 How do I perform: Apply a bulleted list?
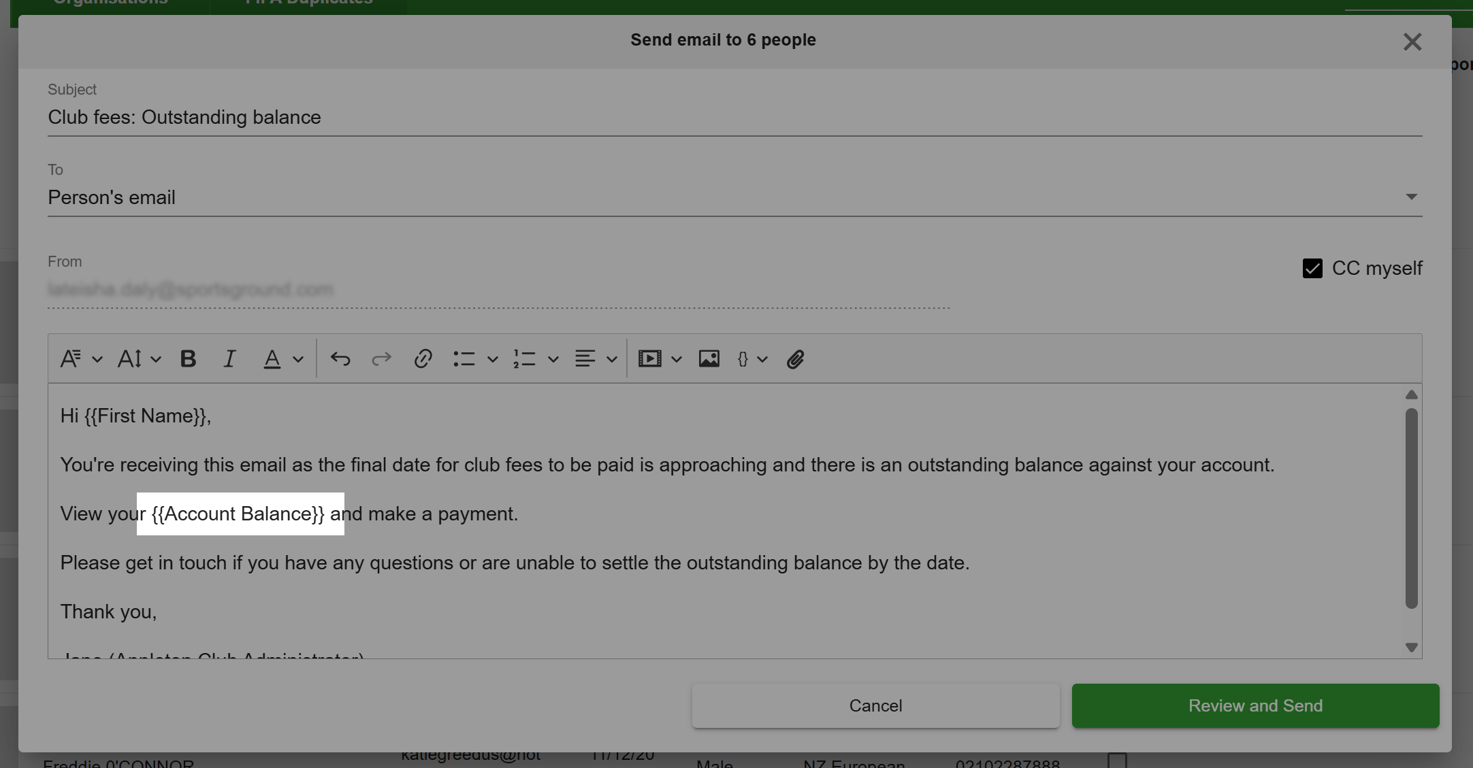tap(464, 358)
